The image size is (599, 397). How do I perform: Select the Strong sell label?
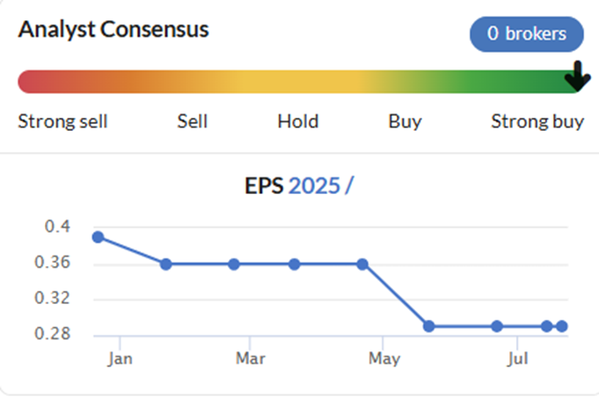(x=62, y=121)
